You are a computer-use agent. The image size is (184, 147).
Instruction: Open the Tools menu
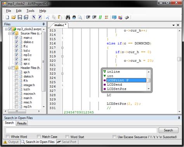point(30,11)
